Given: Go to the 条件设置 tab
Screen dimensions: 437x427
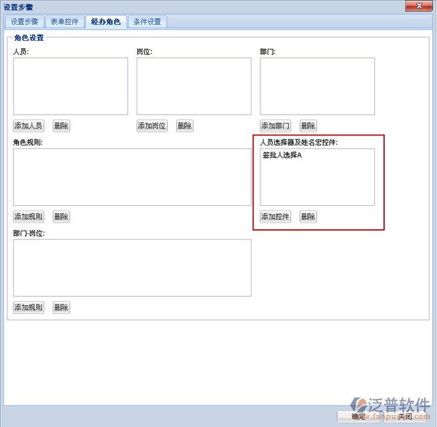Looking at the screenshot, I should pos(147,21).
